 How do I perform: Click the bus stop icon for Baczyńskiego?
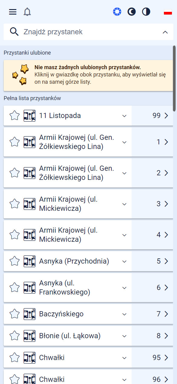pos(30,314)
